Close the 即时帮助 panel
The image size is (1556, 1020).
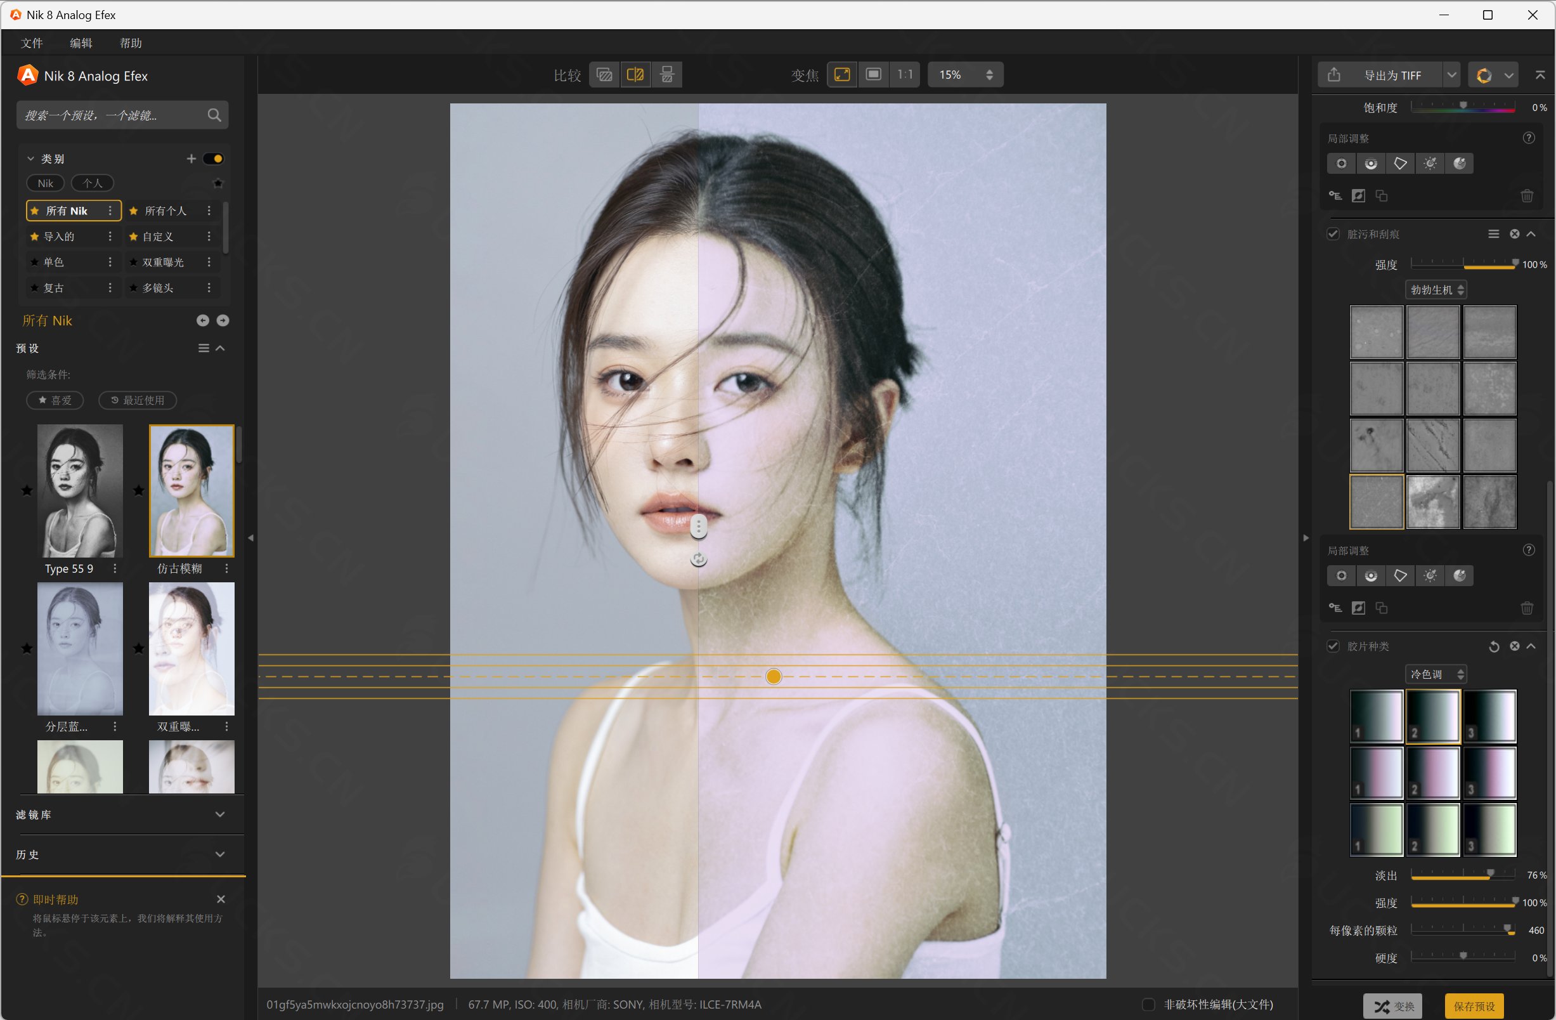[x=221, y=899]
